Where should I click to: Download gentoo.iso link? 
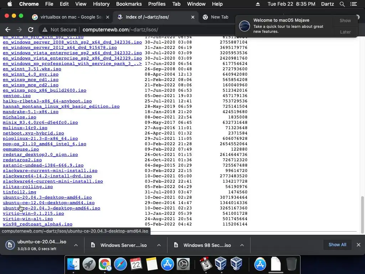pyautogui.click(x=17, y=96)
